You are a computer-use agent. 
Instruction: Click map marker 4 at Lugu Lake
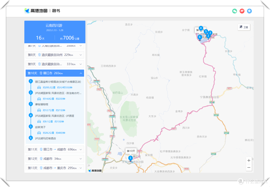pos(200,28)
